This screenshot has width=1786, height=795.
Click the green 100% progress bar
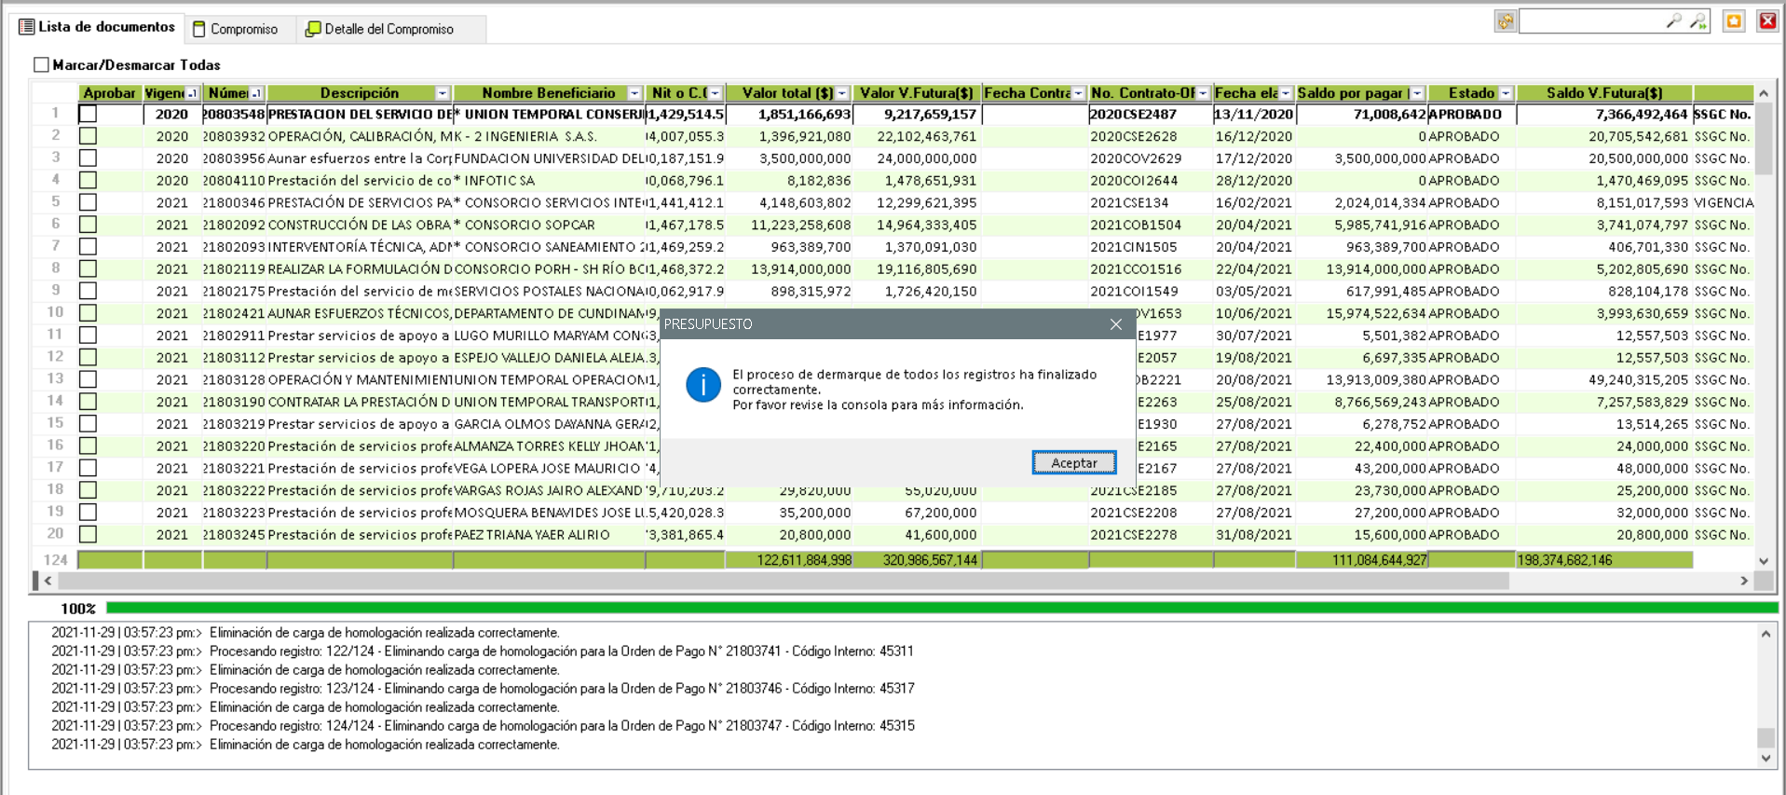coord(941,609)
